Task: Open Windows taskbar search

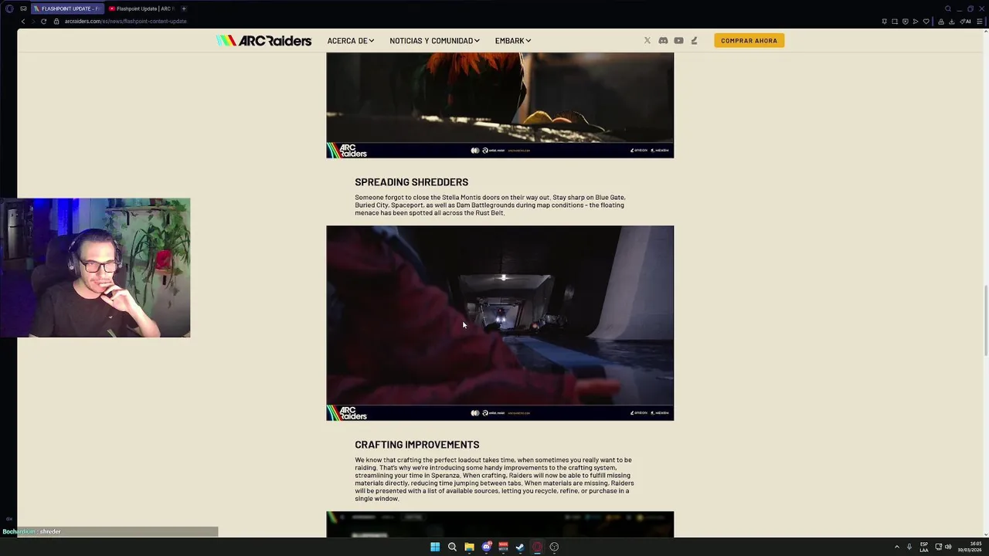Action: [x=452, y=547]
